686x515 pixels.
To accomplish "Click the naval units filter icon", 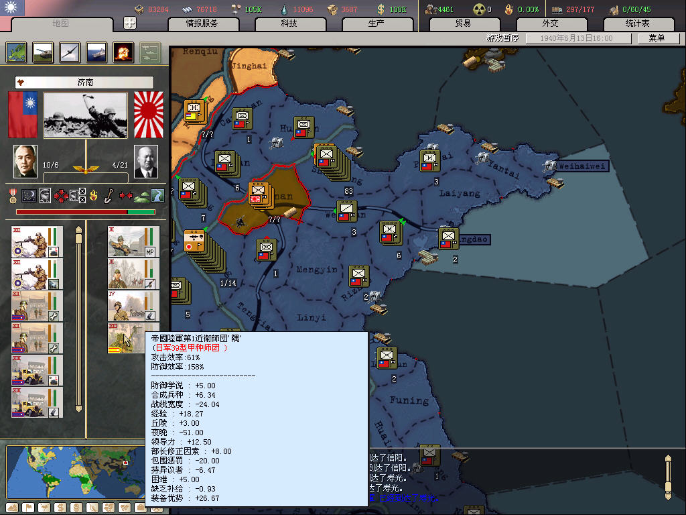I will point(96,52).
